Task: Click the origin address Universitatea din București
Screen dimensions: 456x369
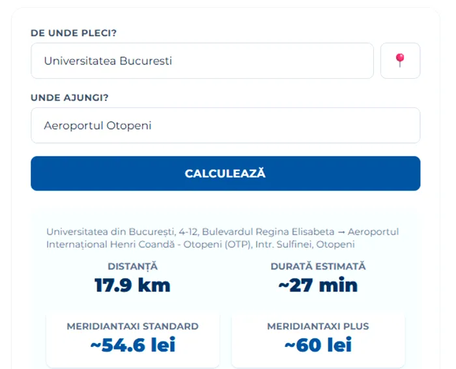Action: tap(111, 232)
